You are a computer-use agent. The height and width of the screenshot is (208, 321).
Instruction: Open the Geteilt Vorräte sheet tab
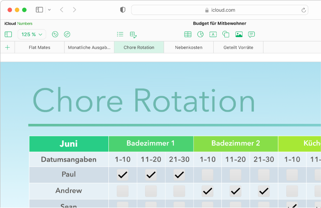point(238,47)
